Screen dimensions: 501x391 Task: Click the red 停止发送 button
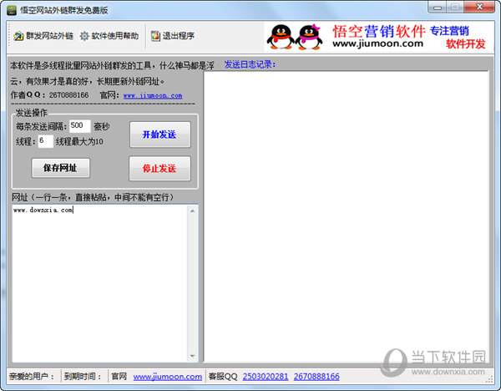click(x=159, y=169)
